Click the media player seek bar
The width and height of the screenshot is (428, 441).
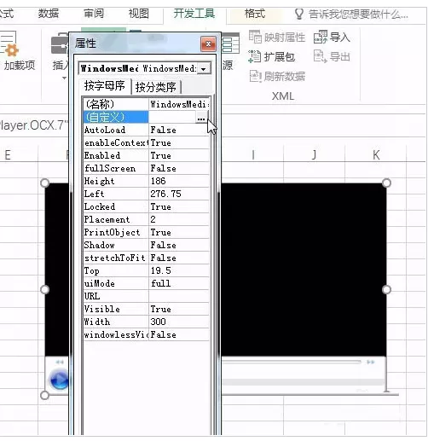(292, 362)
